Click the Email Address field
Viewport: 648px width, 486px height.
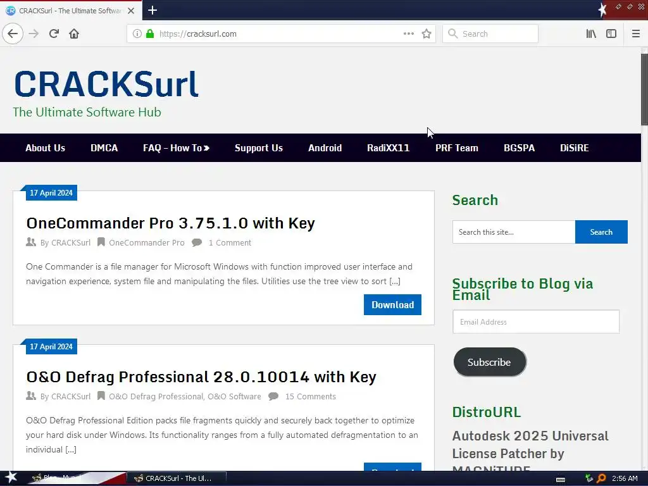pyautogui.click(x=536, y=321)
